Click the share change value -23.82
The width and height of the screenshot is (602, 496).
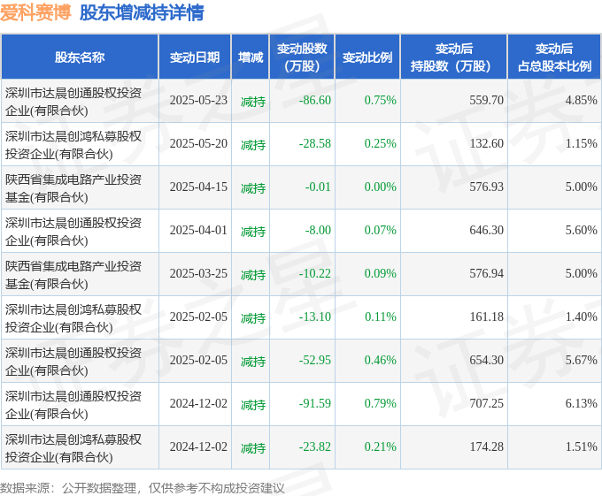point(315,447)
